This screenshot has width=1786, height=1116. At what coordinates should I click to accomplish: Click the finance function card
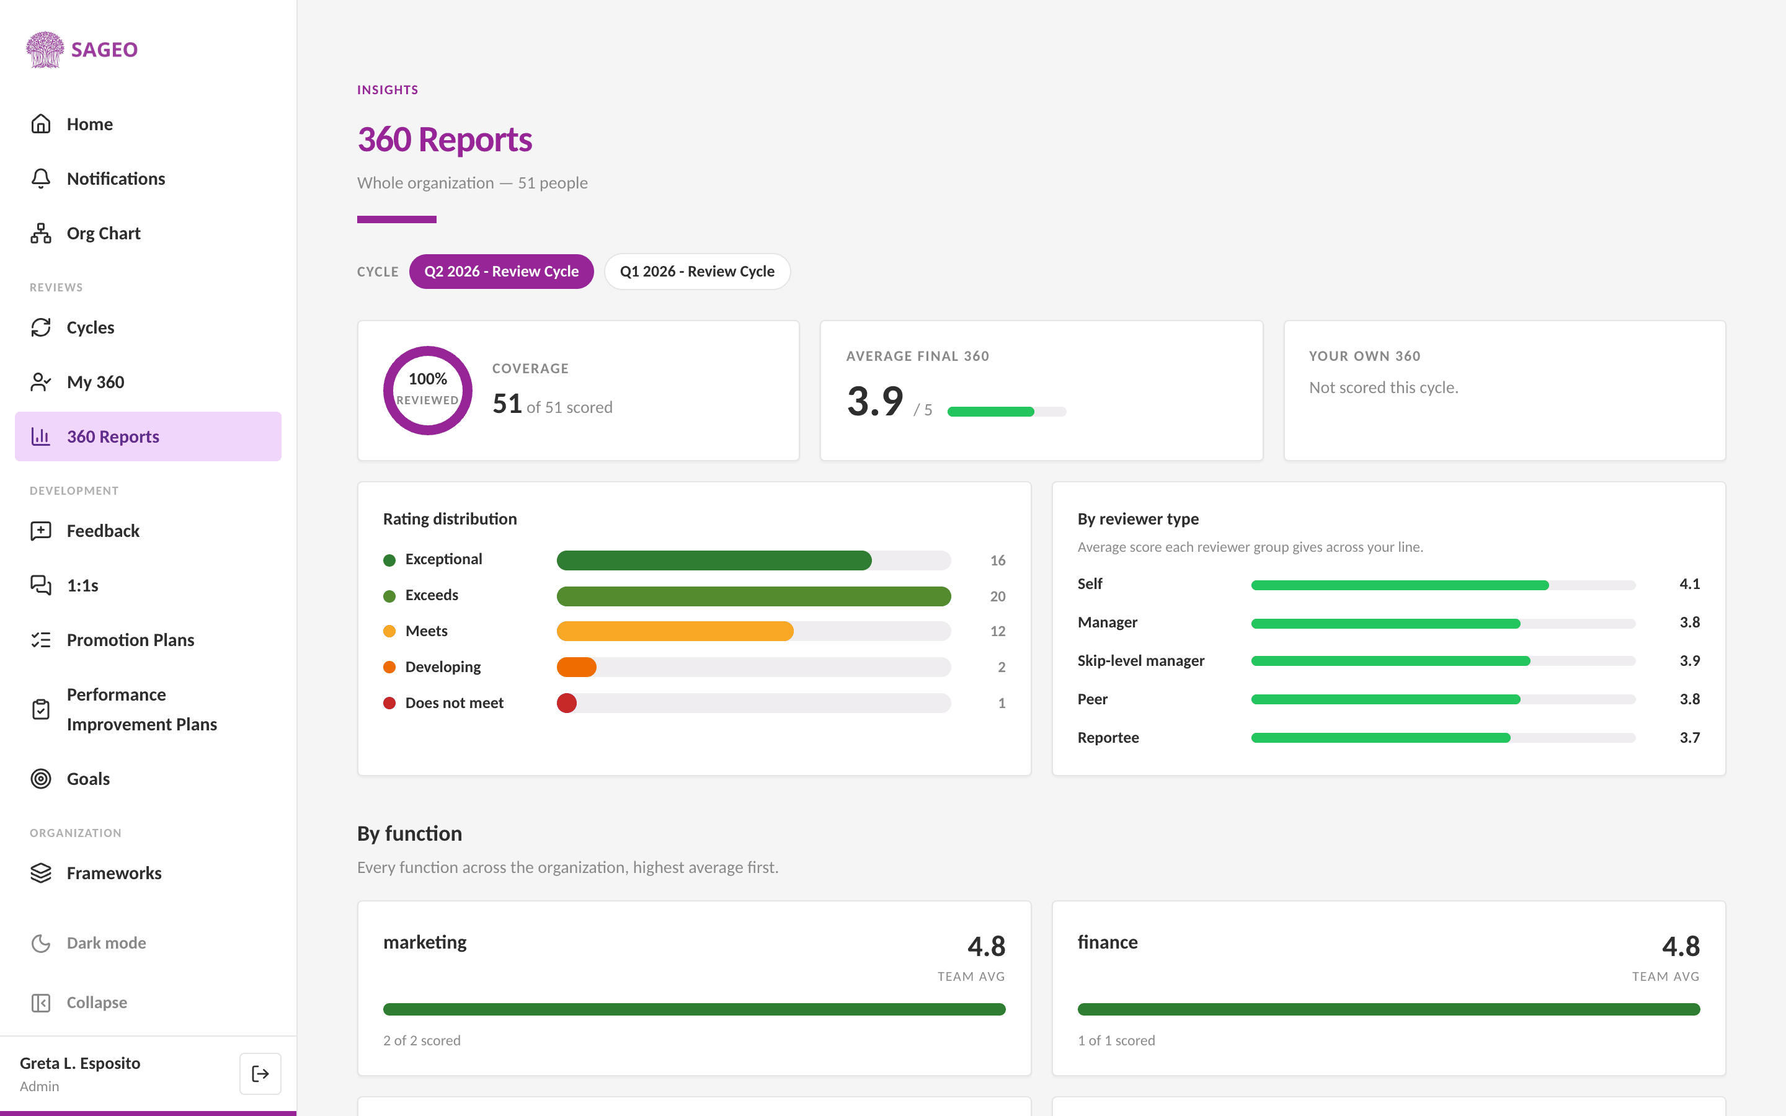click(1388, 988)
